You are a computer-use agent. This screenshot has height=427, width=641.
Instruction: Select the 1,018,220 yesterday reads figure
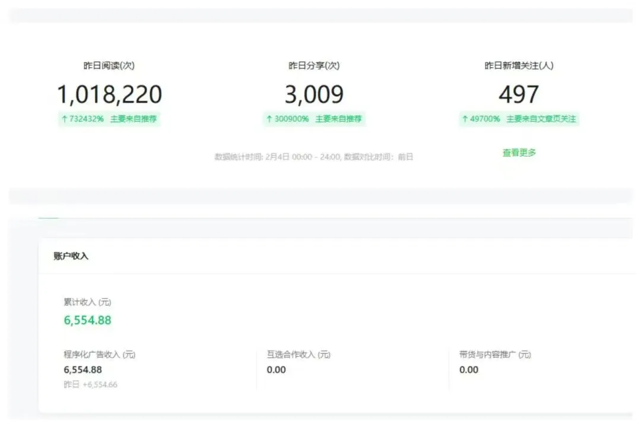click(109, 94)
